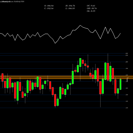Click the 189 price axis label
The width and height of the screenshot is (133, 133).
coord(127,75)
